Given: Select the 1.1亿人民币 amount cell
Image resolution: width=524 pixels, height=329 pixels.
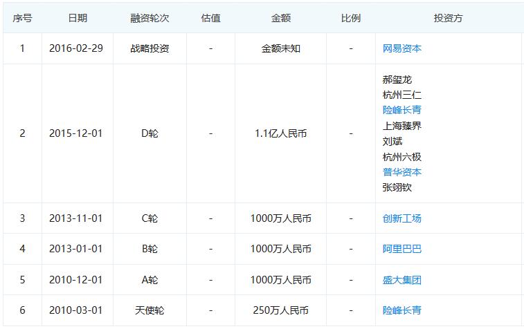Looking at the screenshot, I should pos(281,133).
